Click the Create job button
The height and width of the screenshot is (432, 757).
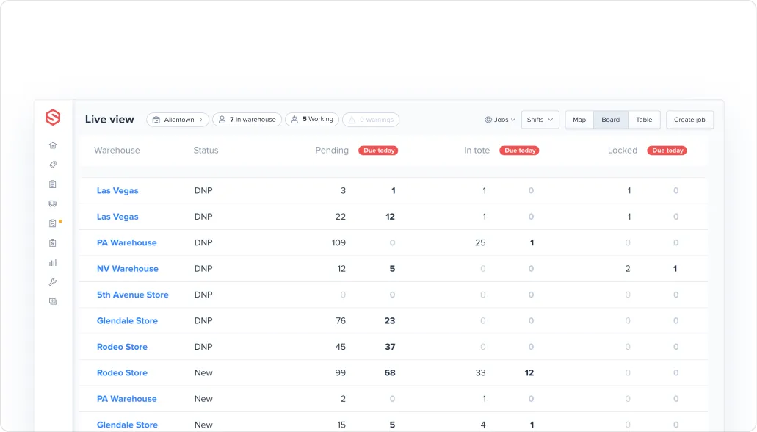(689, 119)
